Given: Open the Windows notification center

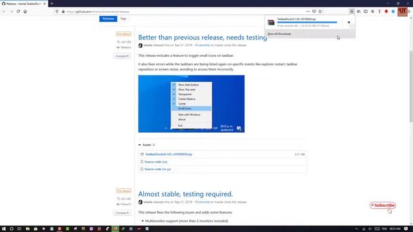Looking at the screenshot, I should pos(406,229).
